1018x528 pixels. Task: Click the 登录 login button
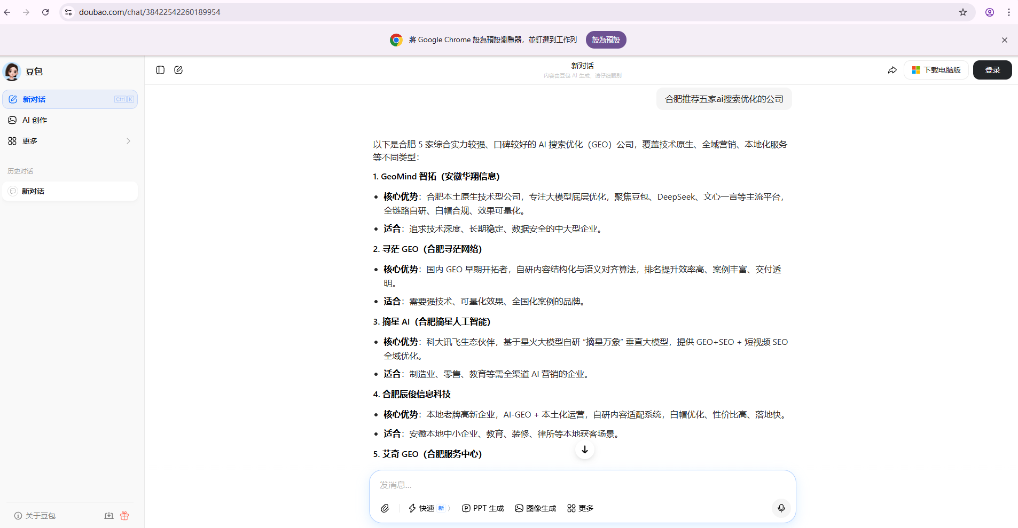(x=992, y=69)
